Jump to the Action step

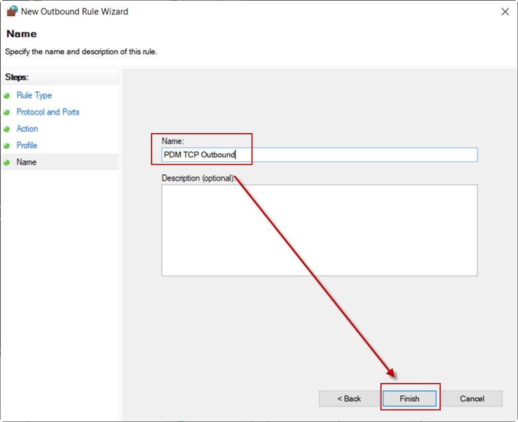pos(27,129)
